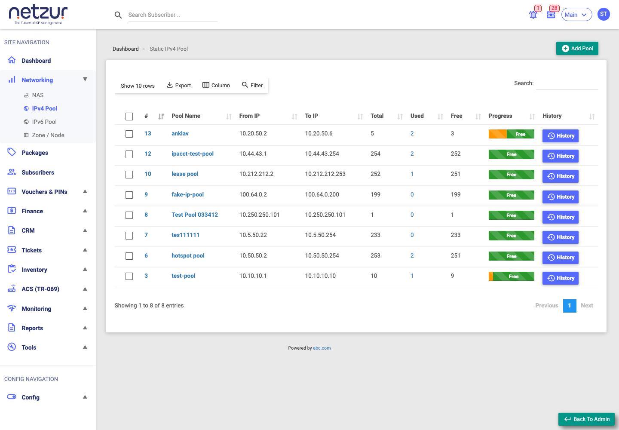Sort by Total column arrows
The image size is (619, 430).
pyautogui.click(x=400, y=117)
